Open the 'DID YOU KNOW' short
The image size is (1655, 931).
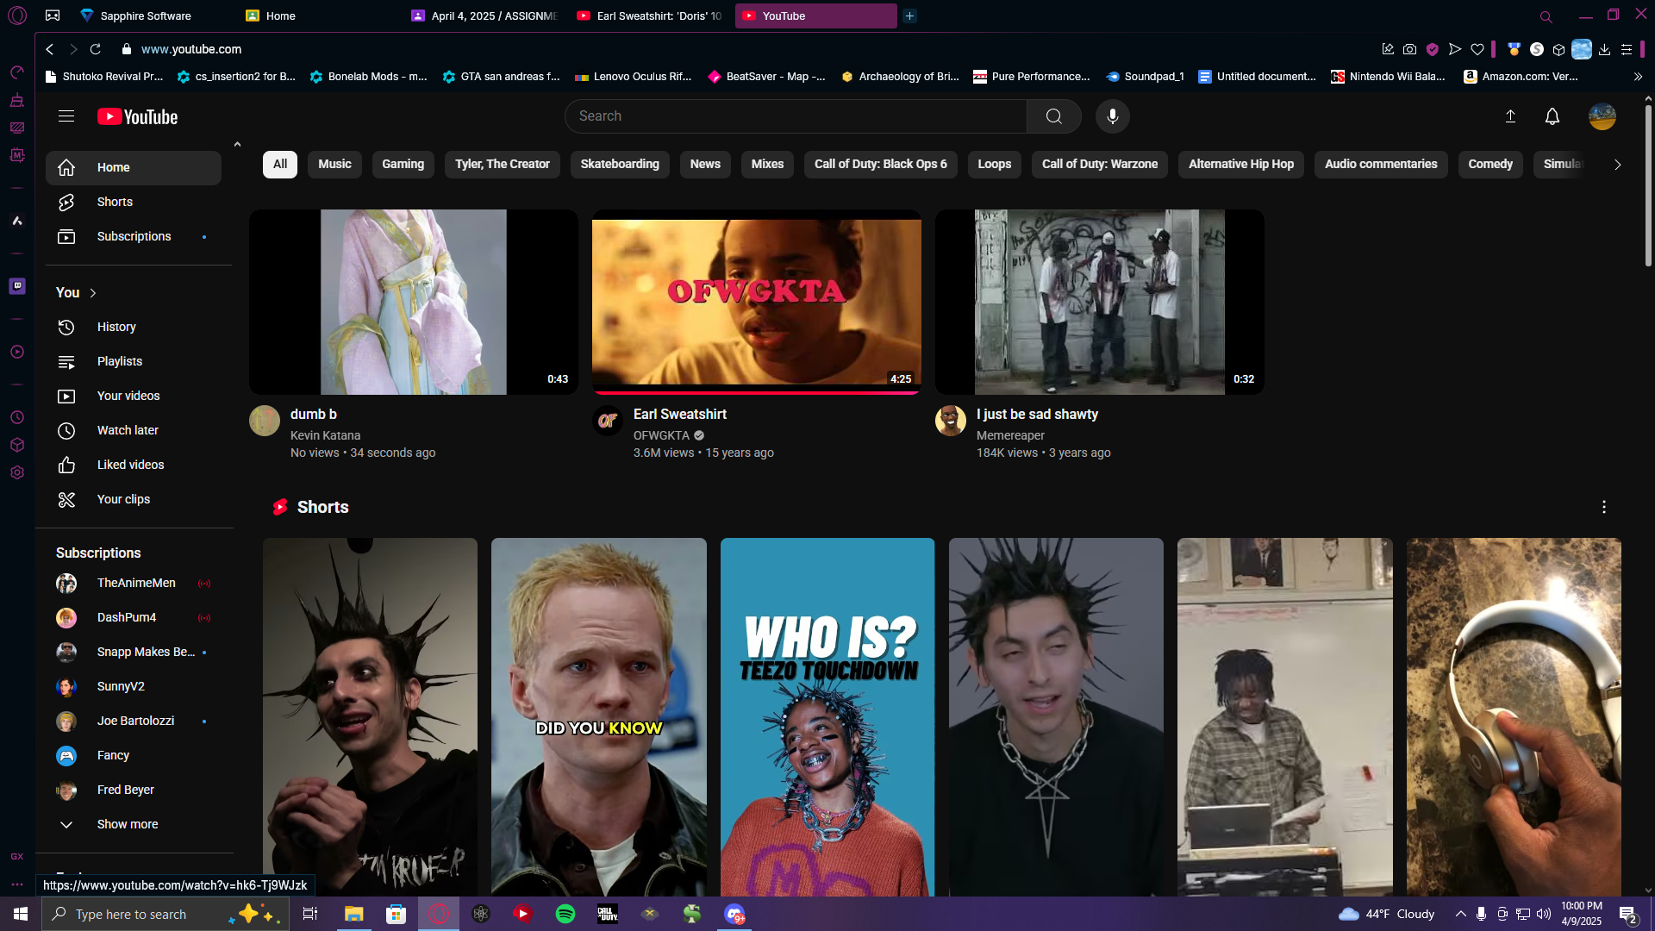point(599,717)
